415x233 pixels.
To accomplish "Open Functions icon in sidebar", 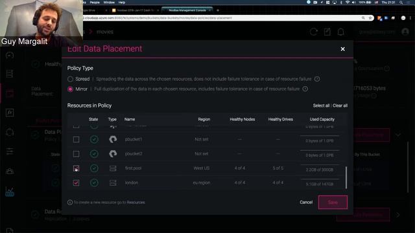I will [x=10, y=113].
